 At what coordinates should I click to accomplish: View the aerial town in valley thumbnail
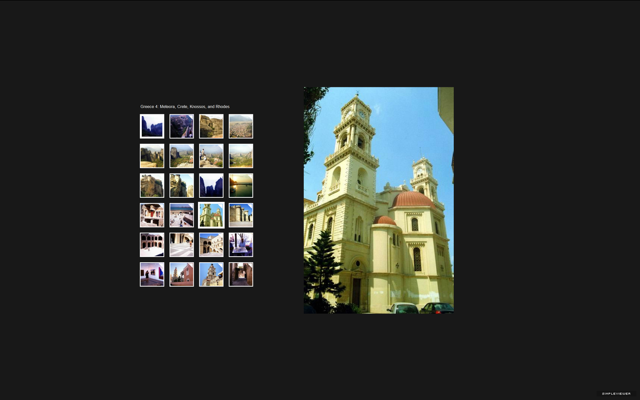pos(241,126)
